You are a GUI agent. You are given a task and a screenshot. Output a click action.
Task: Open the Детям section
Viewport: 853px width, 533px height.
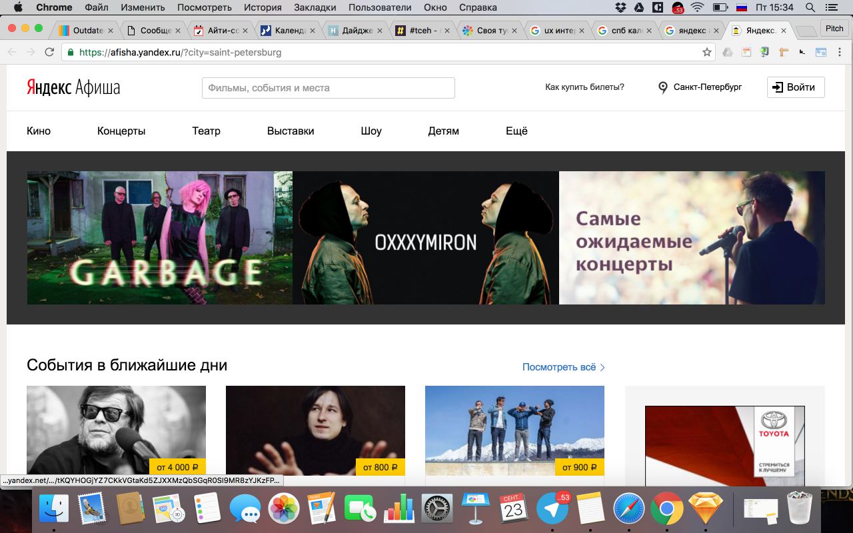pos(443,131)
